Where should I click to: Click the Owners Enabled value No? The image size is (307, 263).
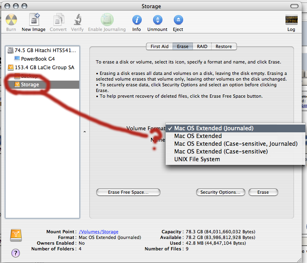click(x=82, y=243)
